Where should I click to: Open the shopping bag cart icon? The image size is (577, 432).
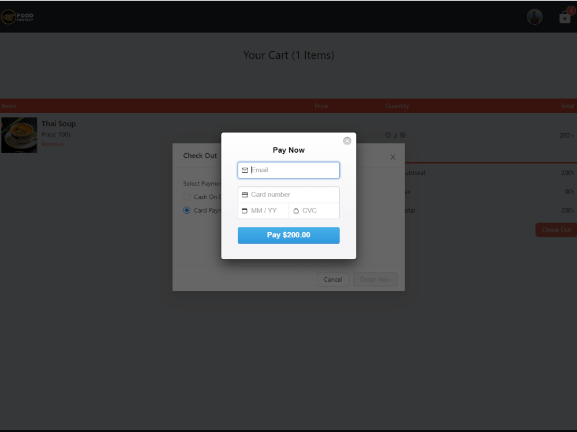pyautogui.click(x=565, y=17)
